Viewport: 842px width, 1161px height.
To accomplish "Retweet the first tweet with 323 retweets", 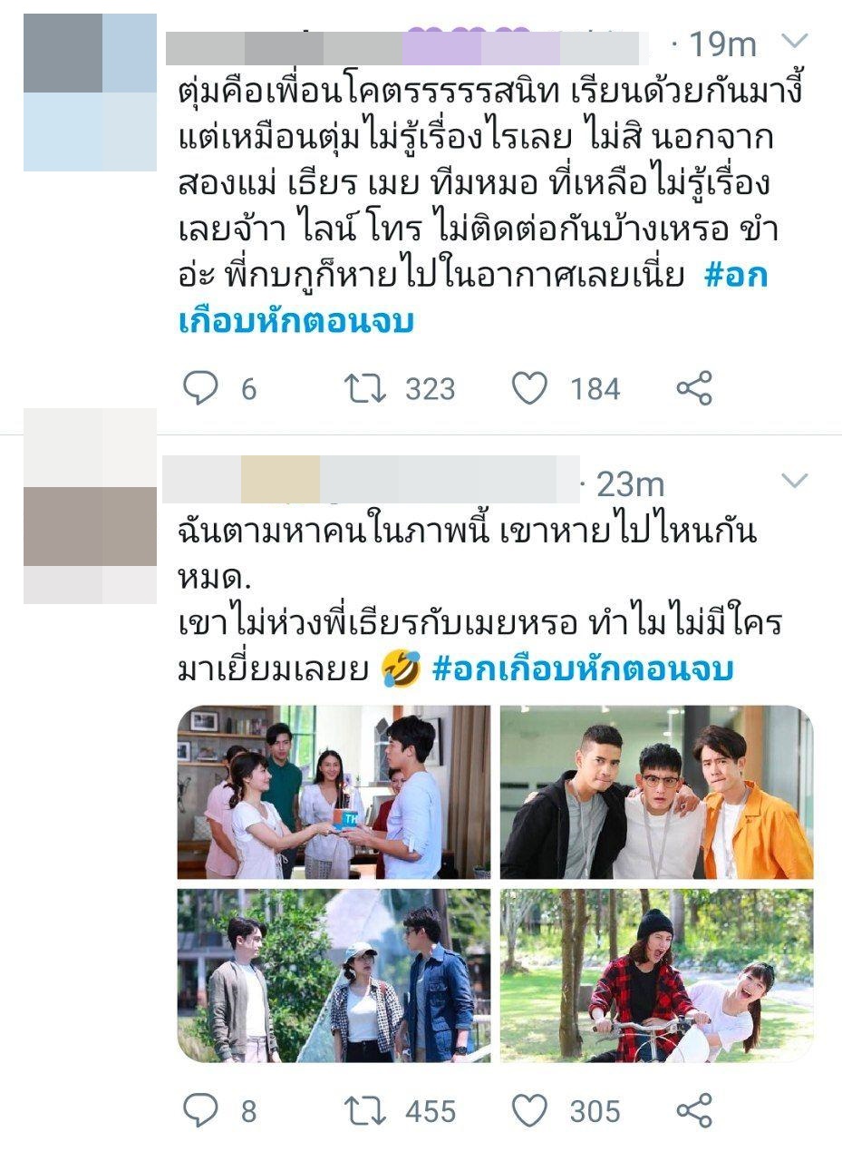I will coord(366,388).
